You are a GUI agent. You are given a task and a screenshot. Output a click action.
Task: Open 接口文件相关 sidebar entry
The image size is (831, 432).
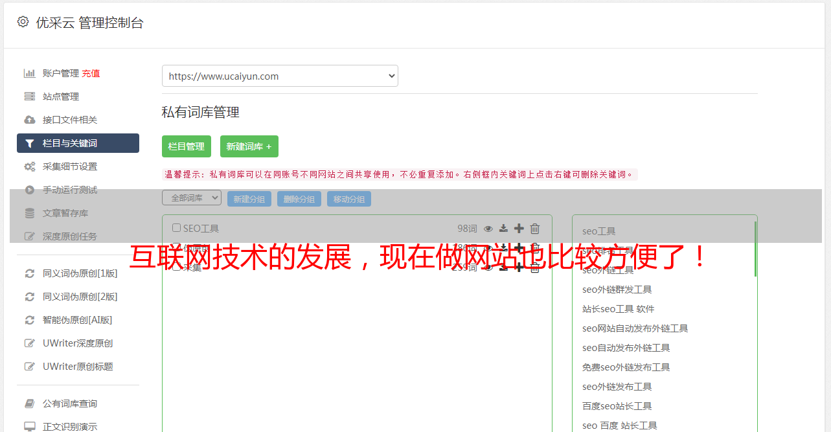point(70,120)
